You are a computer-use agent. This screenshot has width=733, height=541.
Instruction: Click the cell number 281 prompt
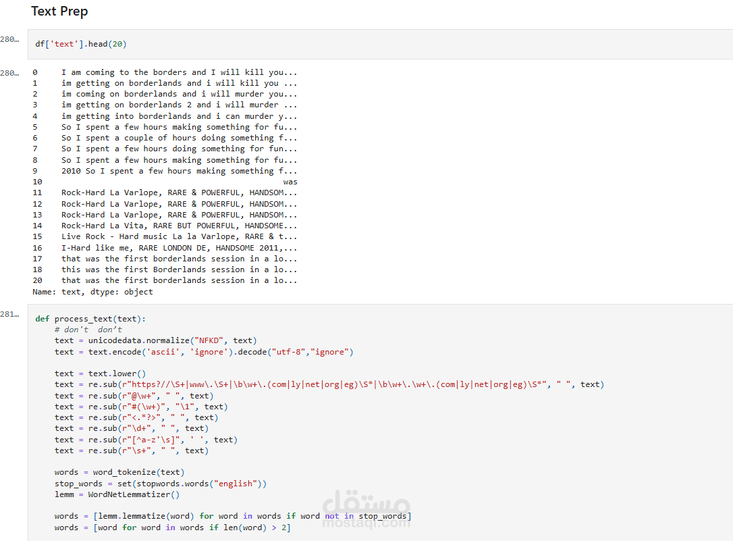click(x=10, y=314)
